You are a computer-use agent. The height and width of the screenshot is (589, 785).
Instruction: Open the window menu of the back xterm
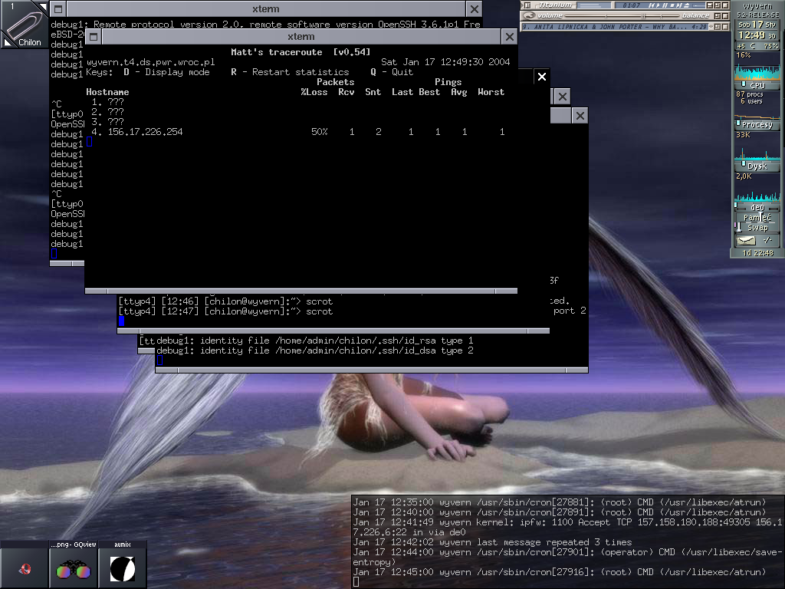coord(58,9)
